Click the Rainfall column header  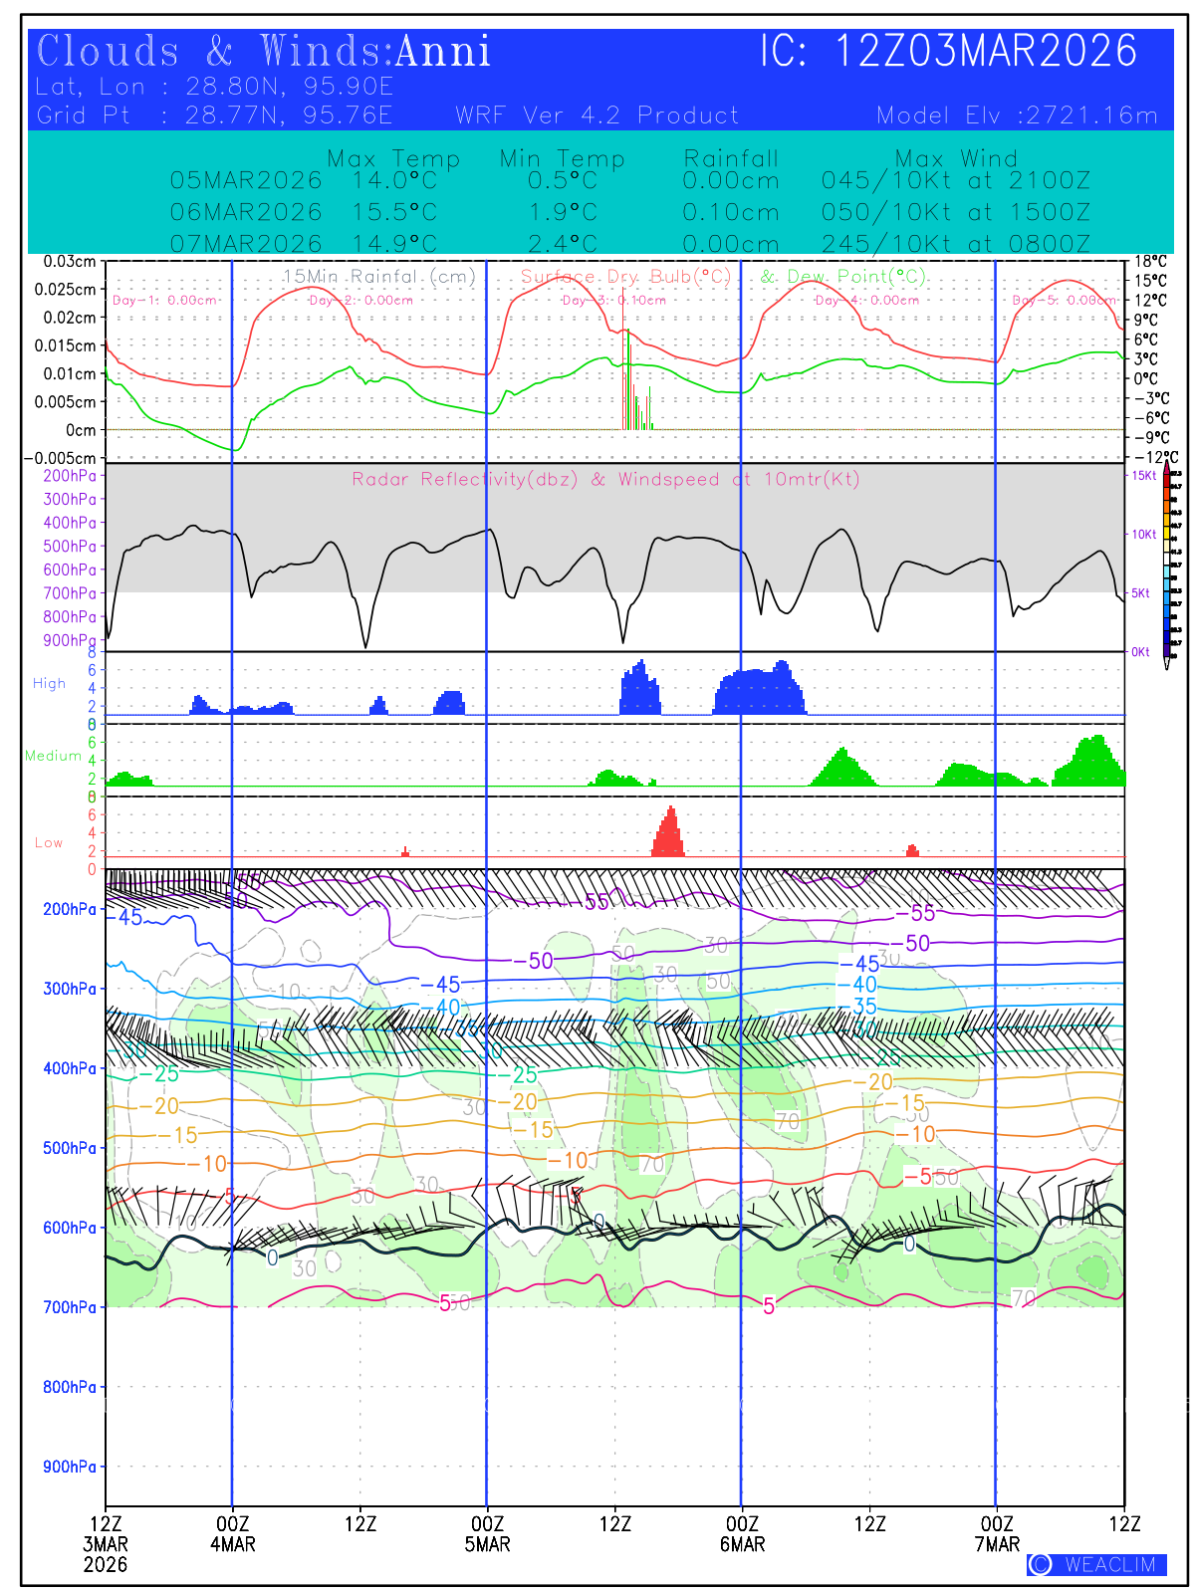click(x=731, y=158)
